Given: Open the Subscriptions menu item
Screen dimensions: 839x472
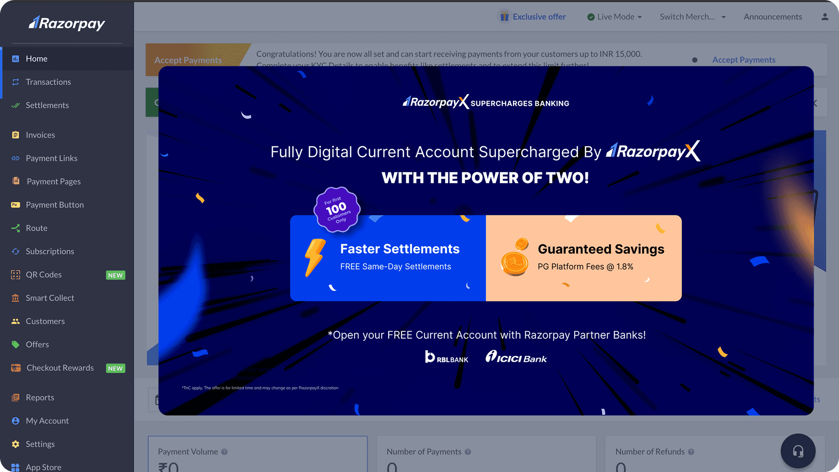Looking at the screenshot, I should 50,251.
